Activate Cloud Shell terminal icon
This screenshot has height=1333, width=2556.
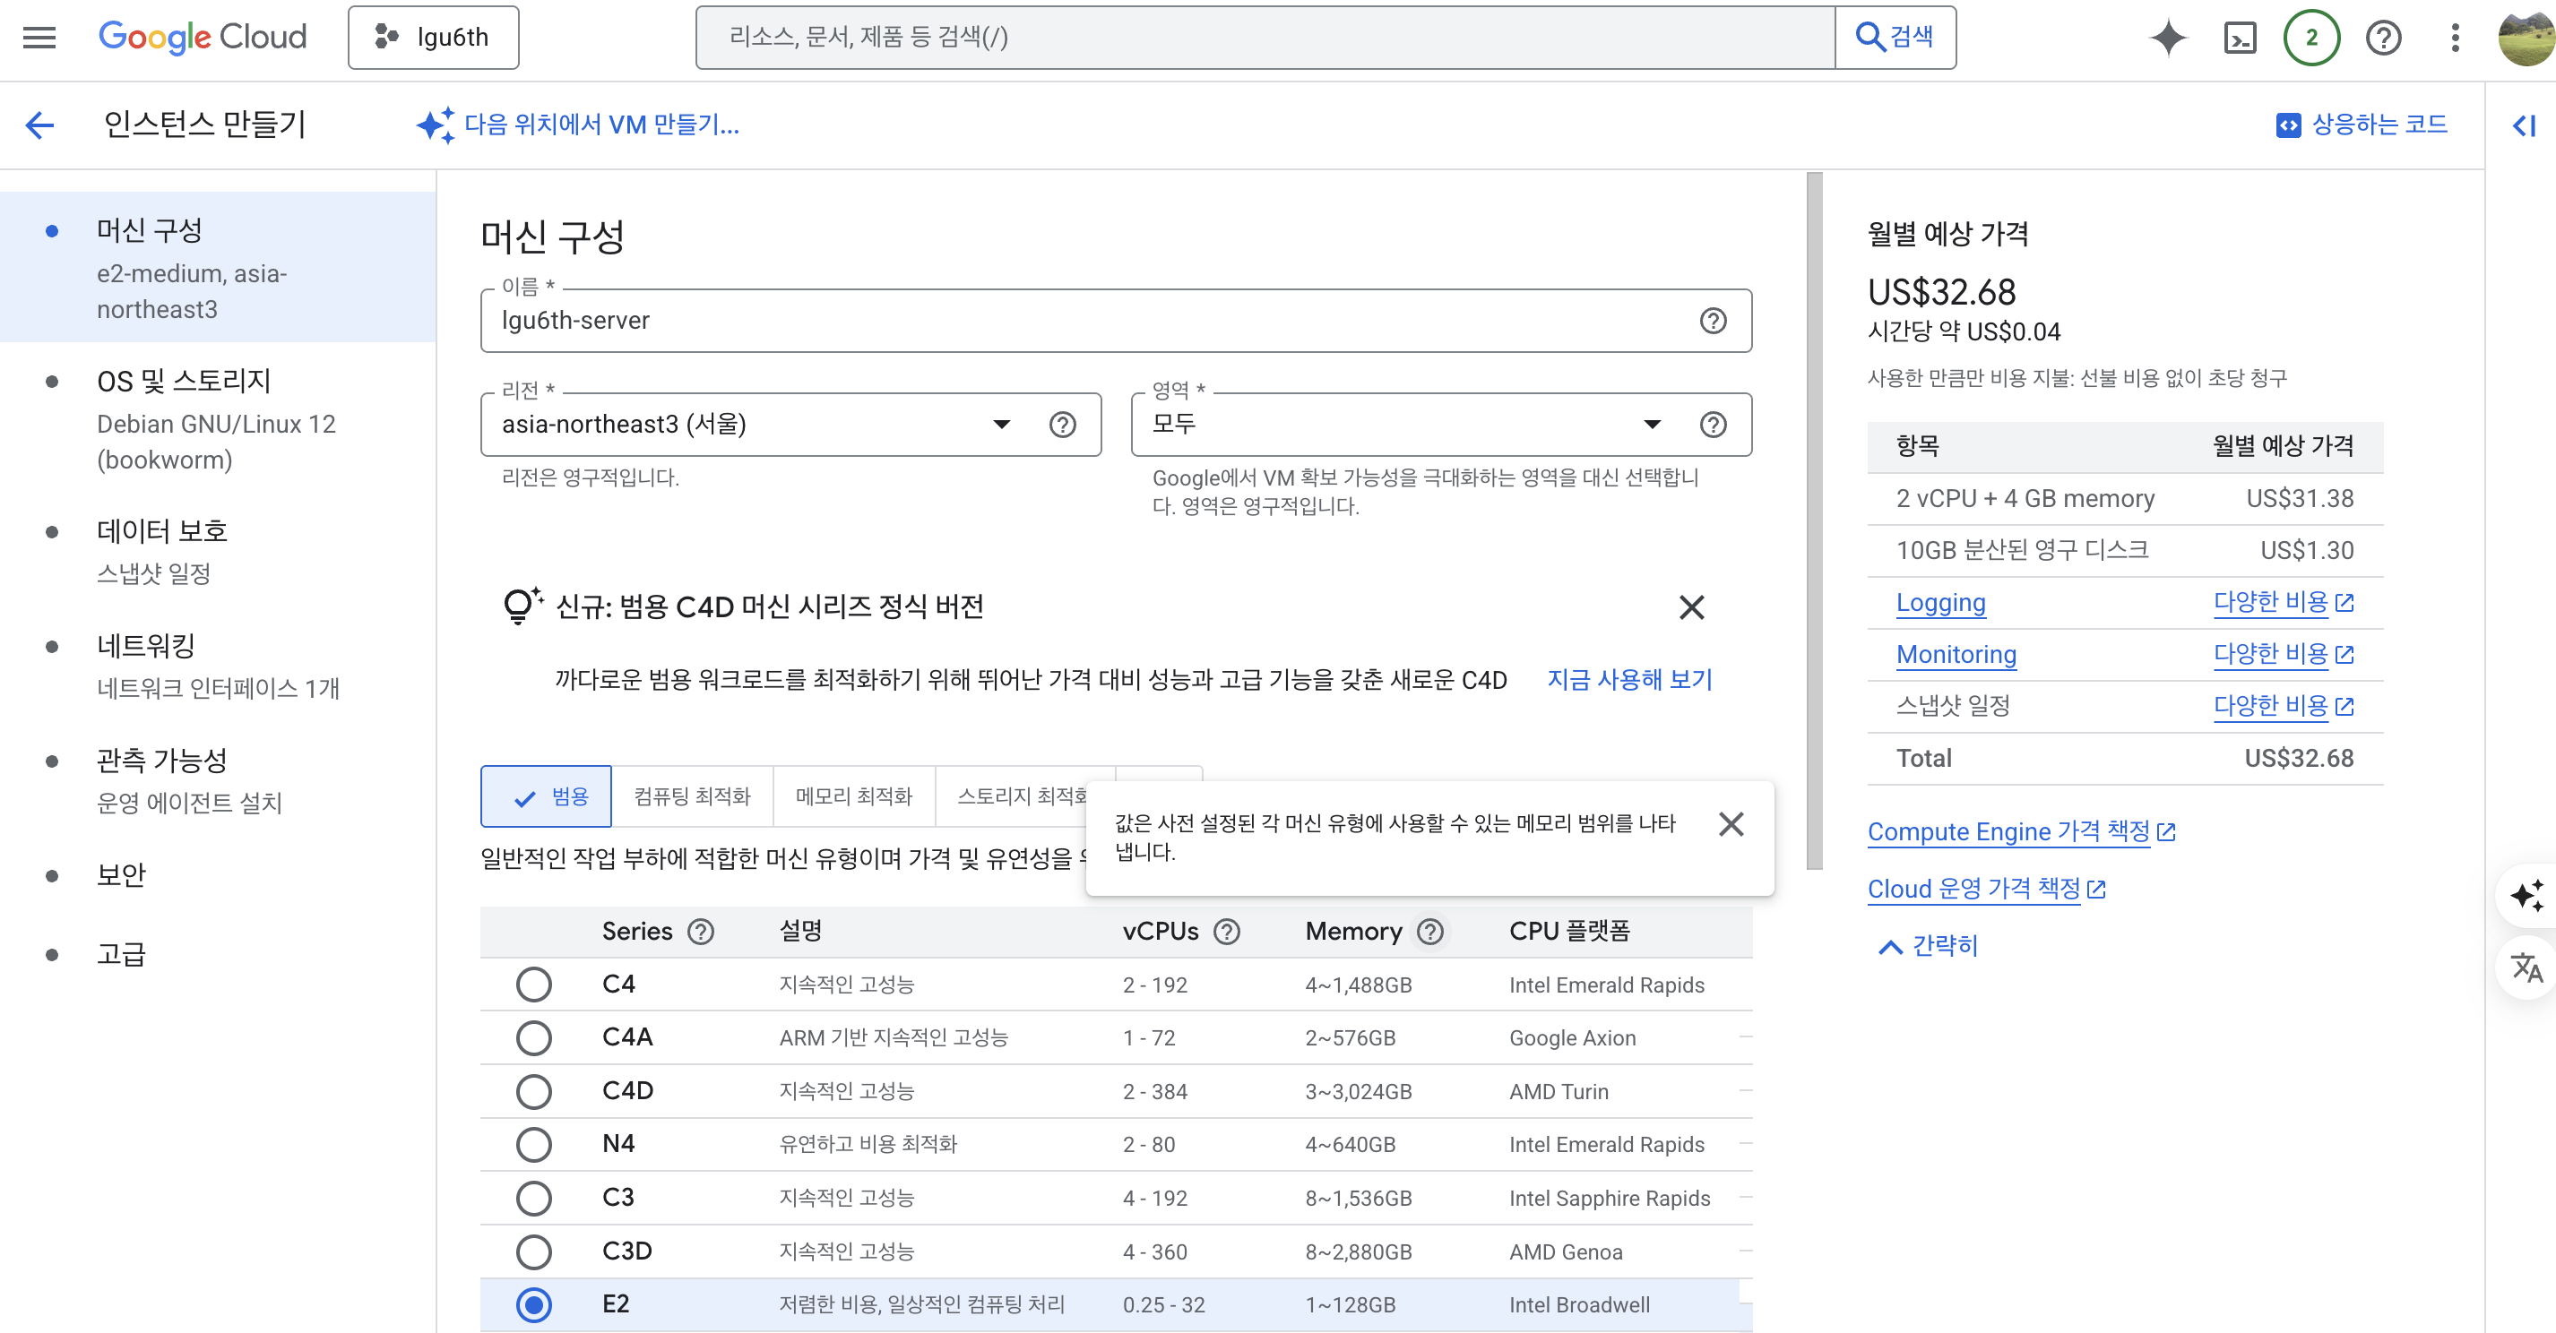tap(2241, 38)
